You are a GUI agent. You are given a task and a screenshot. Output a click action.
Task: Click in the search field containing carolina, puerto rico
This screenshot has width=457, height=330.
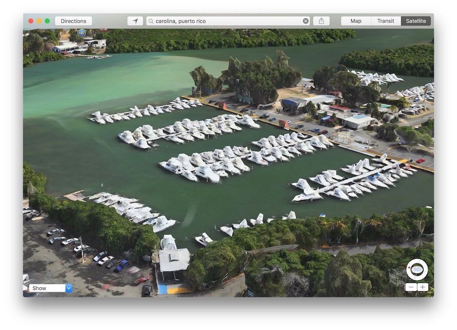[227, 21]
